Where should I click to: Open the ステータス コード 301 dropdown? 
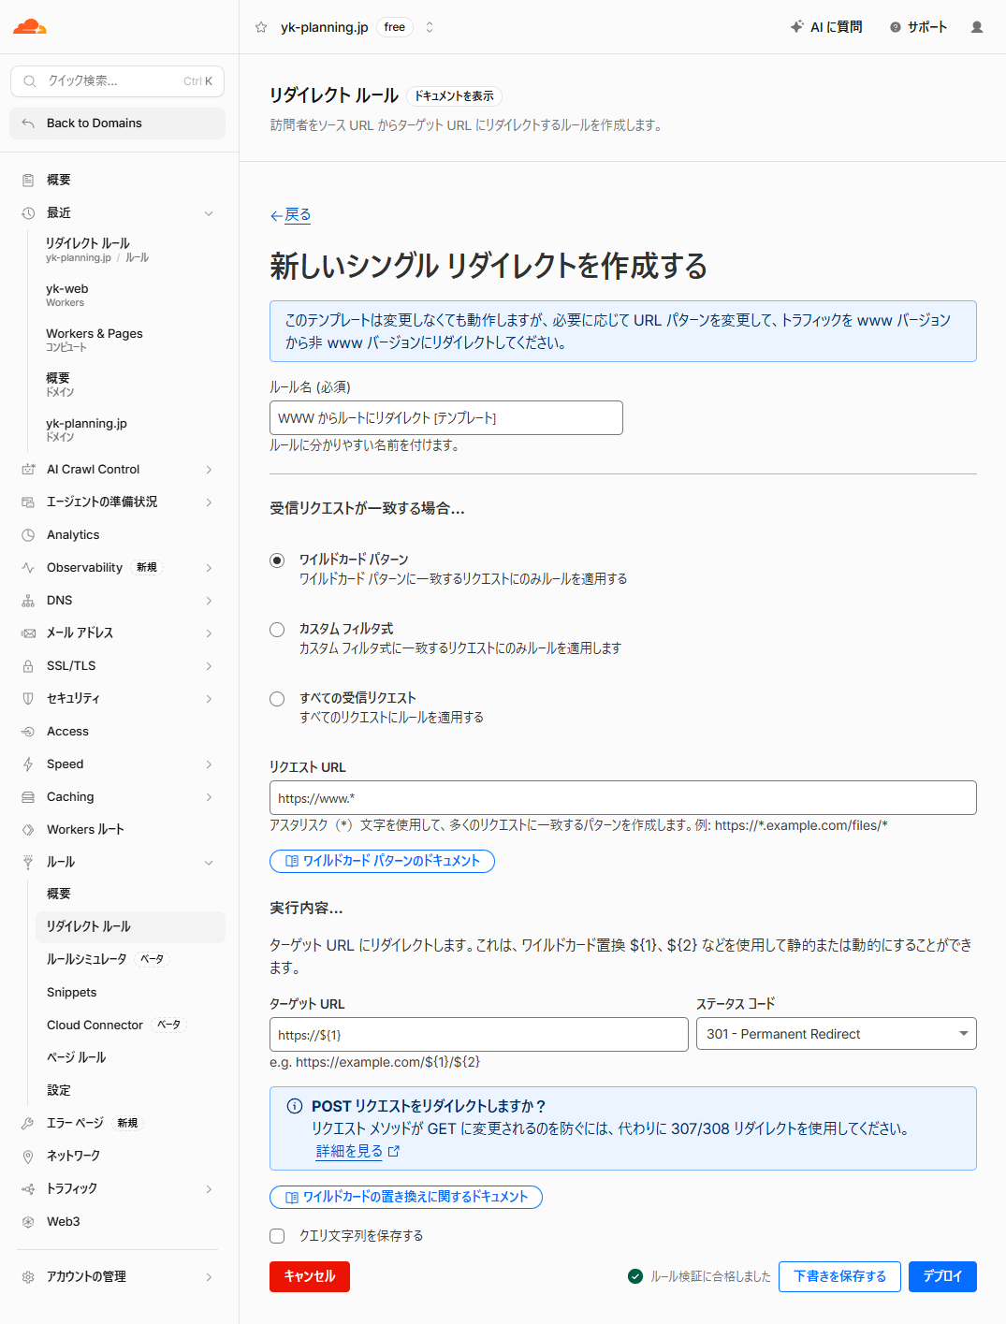(837, 1034)
